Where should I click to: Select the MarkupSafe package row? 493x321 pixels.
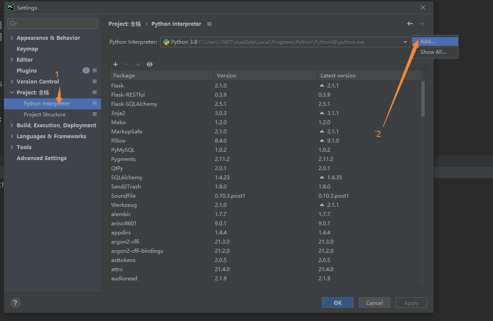point(266,131)
